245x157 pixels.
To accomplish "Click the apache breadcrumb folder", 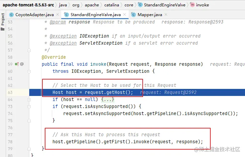I will 92,5.
